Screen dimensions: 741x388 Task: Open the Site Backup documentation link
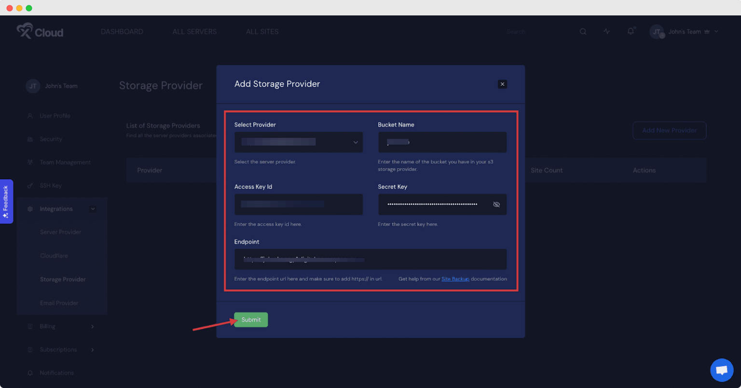[x=455, y=279]
